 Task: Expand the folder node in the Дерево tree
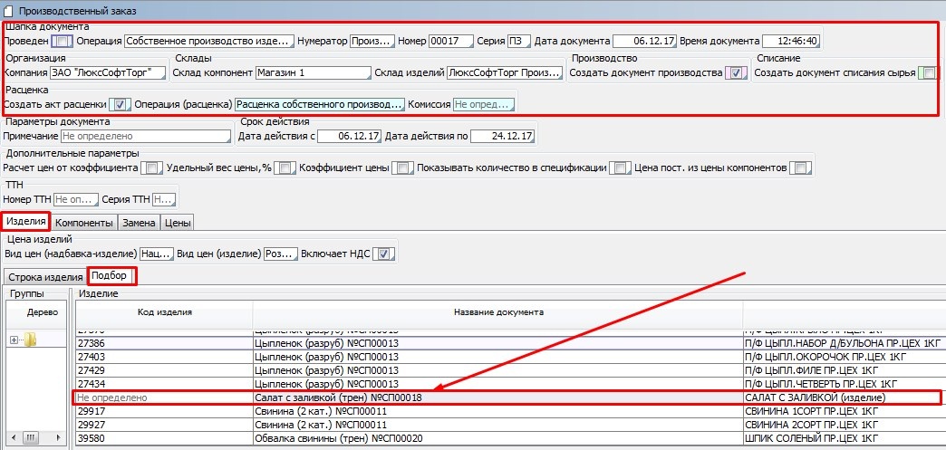pos(14,340)
